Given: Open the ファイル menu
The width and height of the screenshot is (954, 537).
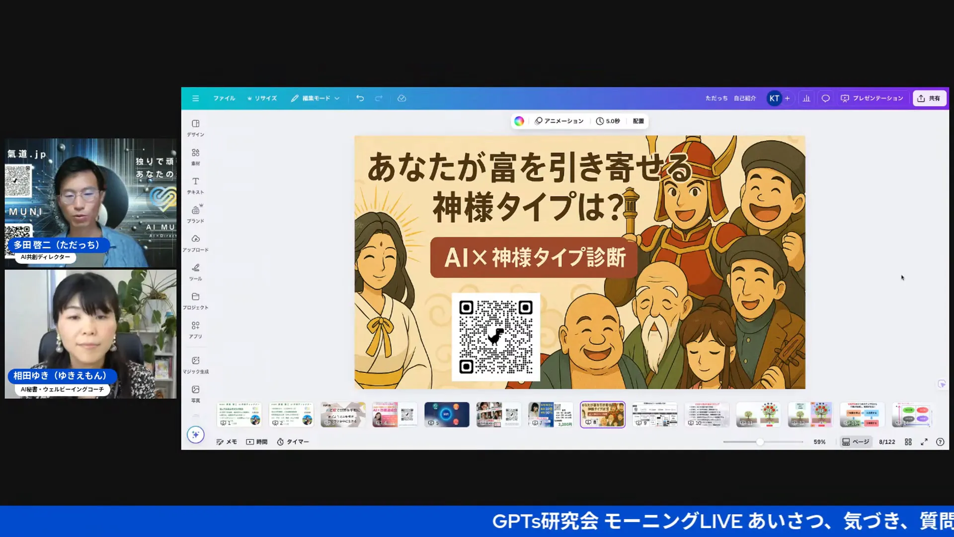Looking at the screenshot, I should click(224, 98).
